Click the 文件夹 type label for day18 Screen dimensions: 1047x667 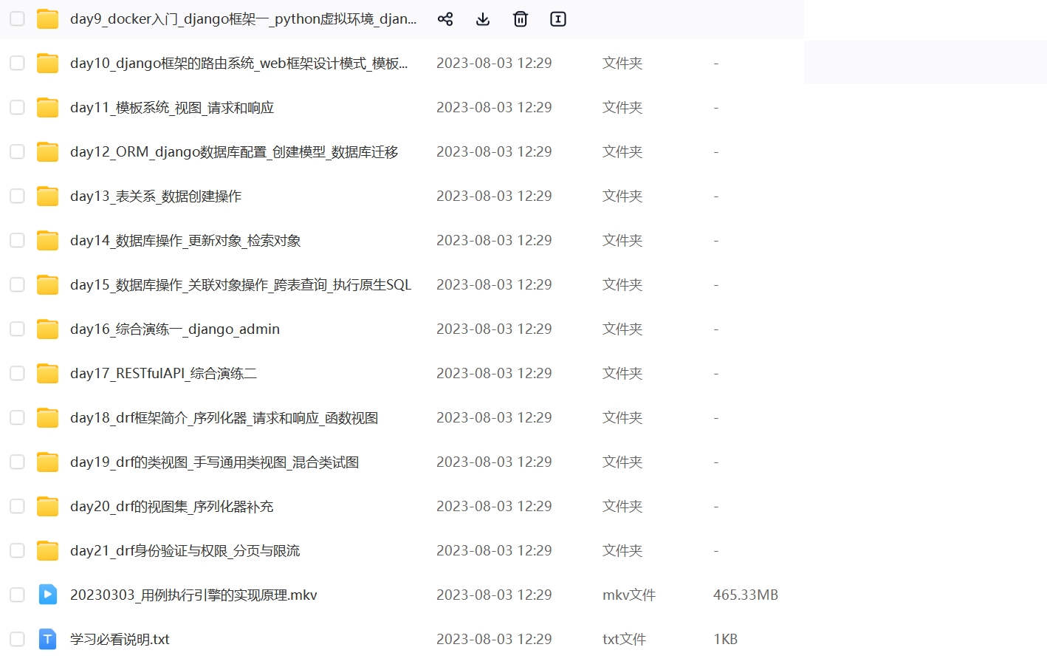(x=622, y=418)
